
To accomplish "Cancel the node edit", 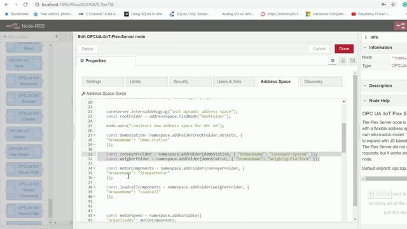I will 319,49.
